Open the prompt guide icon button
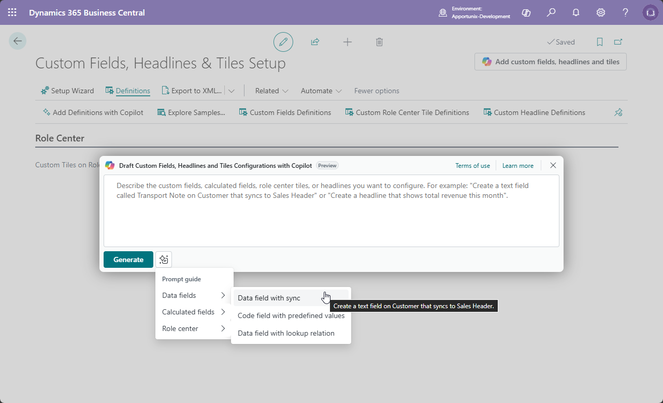This screenshot has height=403, width=663. (x=164, y=260)
